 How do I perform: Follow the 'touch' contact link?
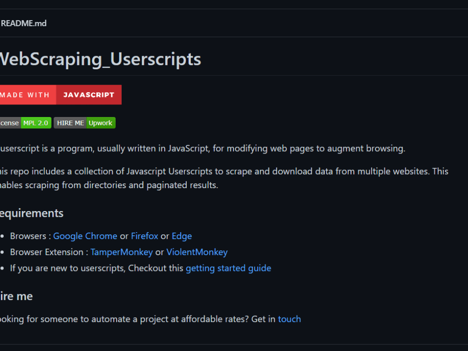point(289,319)
